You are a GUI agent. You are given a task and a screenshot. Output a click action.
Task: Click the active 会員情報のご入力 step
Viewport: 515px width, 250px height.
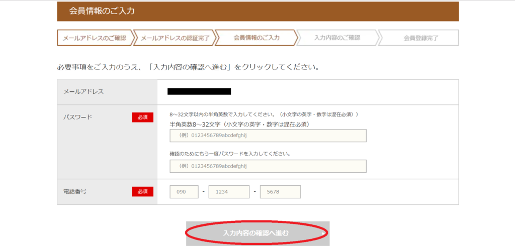[x=256, y=38]
